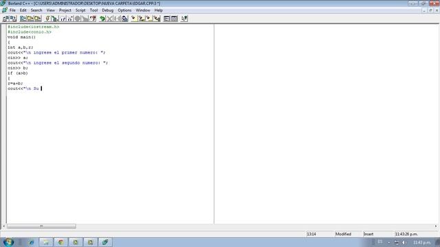The height and width of the screenshot is (247, 440).
Task: Click the 'Modified' status bar entry
Action: 343,234
